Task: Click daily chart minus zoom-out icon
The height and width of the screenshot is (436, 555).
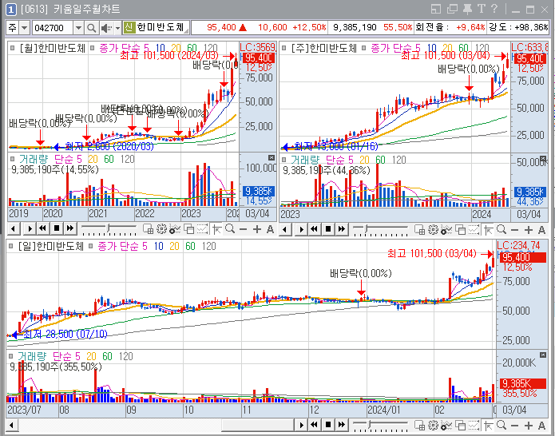Action: [514, 425]
